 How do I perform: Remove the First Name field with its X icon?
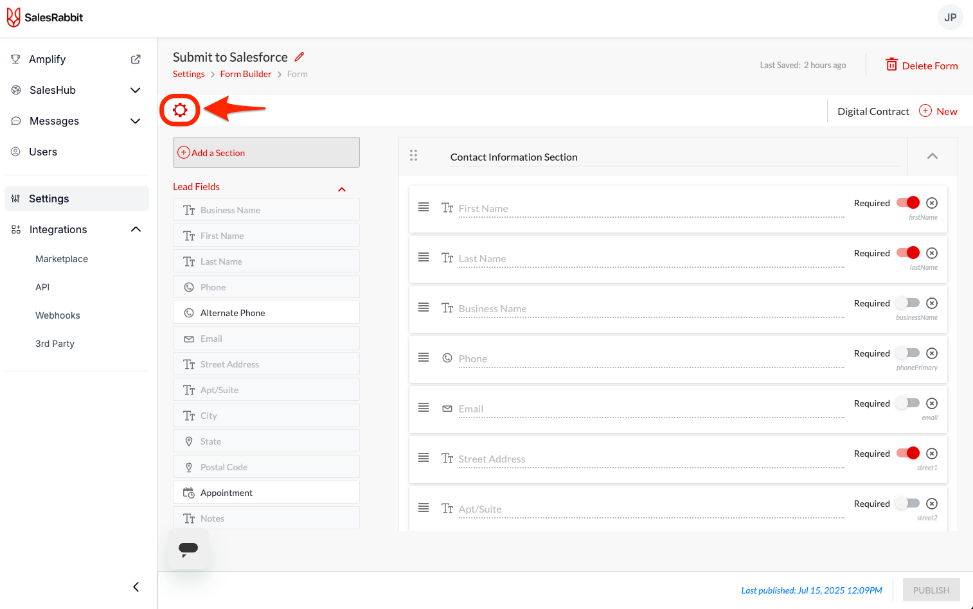(932, 203)
